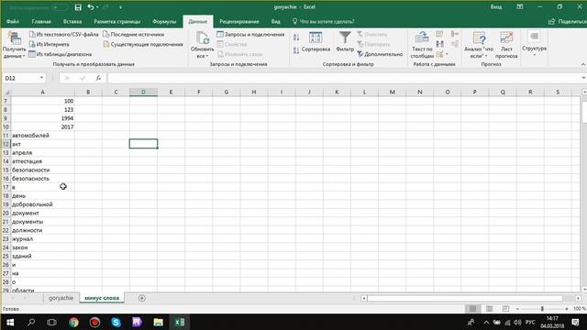The height and width of the screenshot is (330, 587).
Task: Toggle the Filter (Фильтр) funnel
Action: click(x=345, y=42)
